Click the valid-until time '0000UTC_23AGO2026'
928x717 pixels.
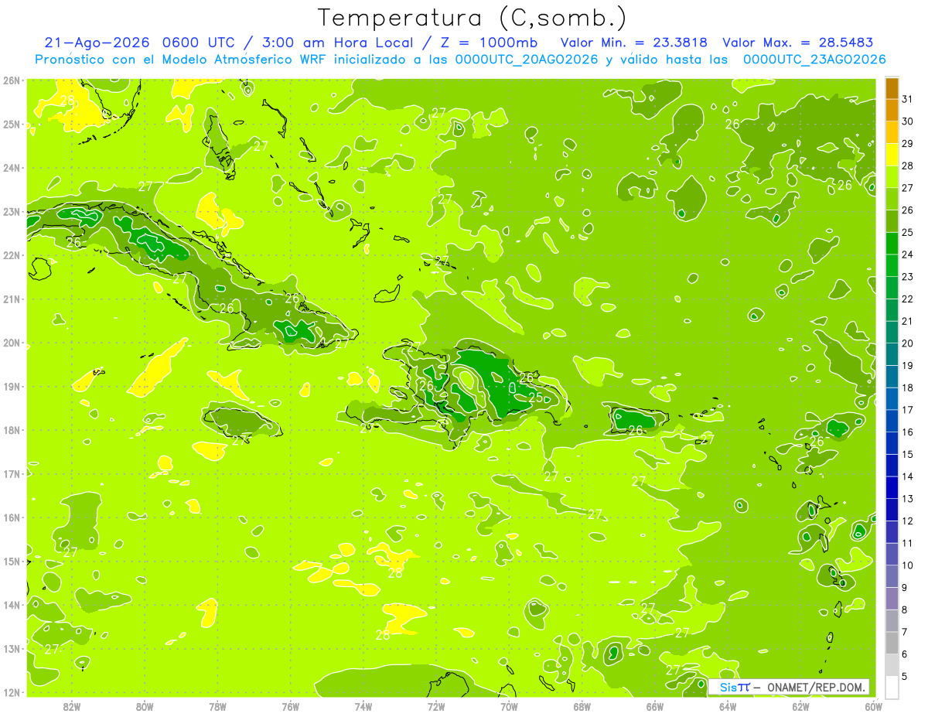tap(814, 60)
